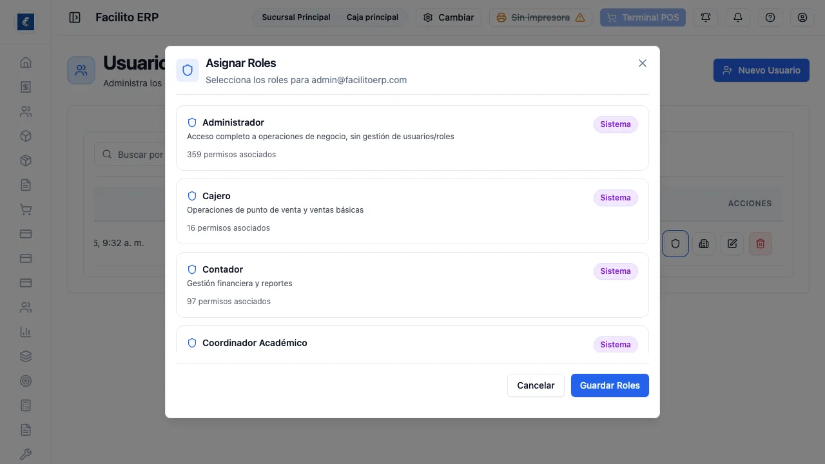The image size is (825, 464).
Task: Click the Sucursal Principal label
Action: coord(296,17)
